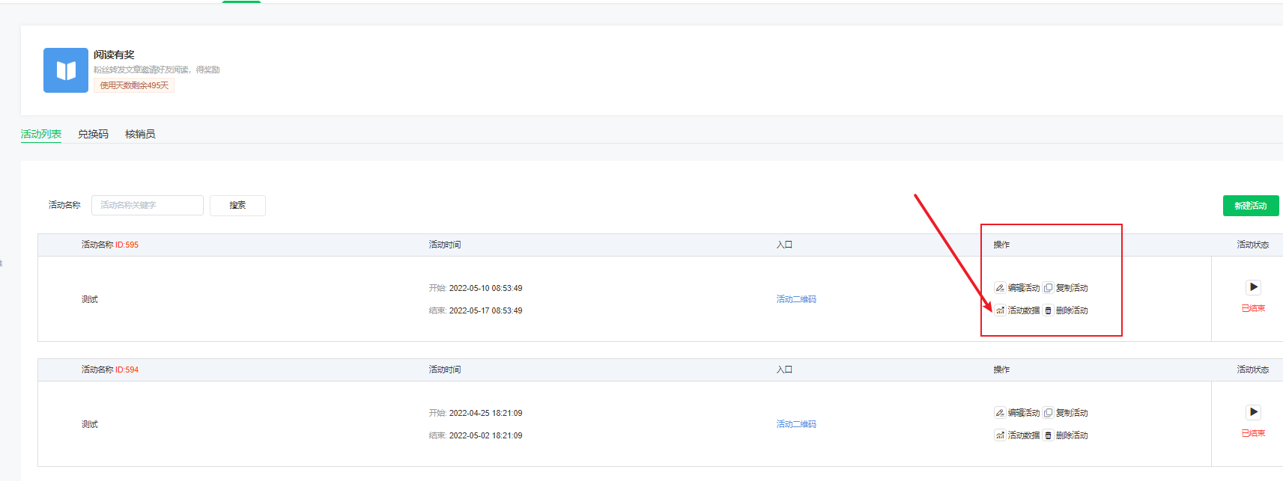Click the copy activity icon in row ID 595
Viewport: 1283px width, 481px height.
[x=1049, y=288]
